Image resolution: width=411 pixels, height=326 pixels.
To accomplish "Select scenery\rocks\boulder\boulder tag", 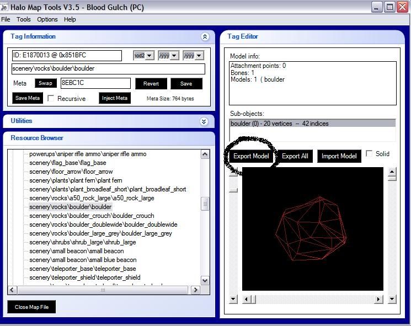I will coord(70,207).
